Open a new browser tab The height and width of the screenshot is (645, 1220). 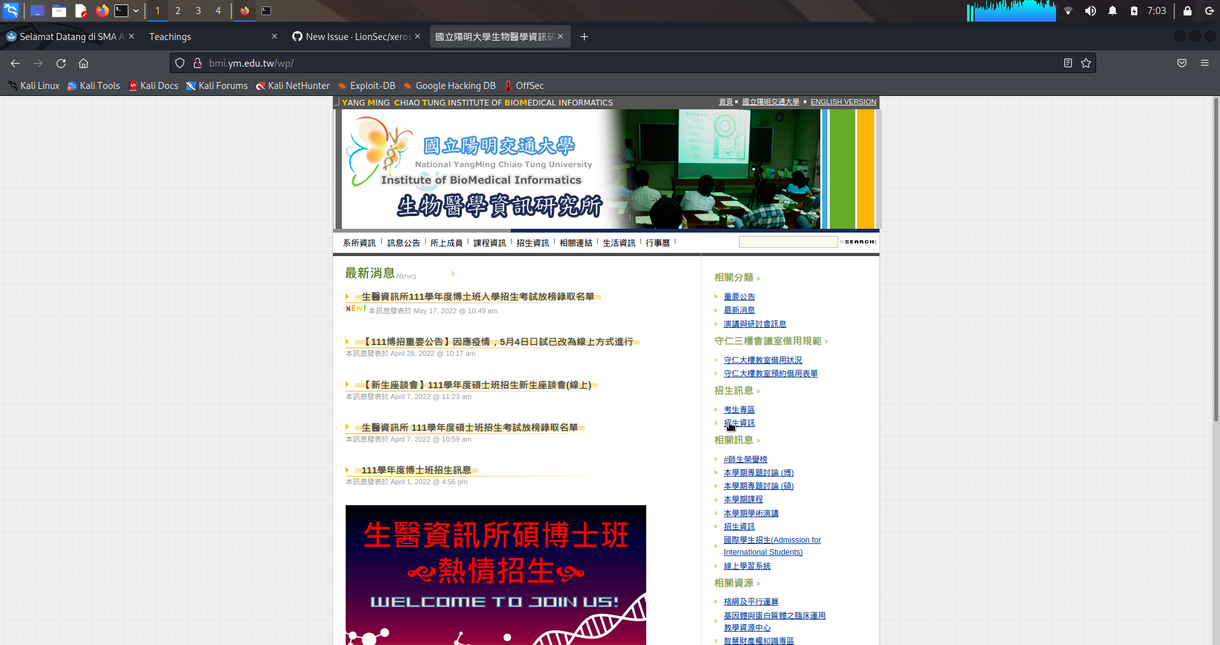[x=585, y=37]
